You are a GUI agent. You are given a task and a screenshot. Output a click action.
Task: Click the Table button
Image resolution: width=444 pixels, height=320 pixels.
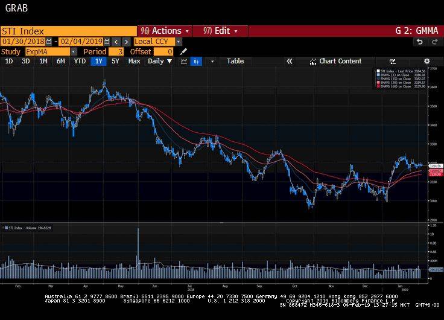(235, 61)
